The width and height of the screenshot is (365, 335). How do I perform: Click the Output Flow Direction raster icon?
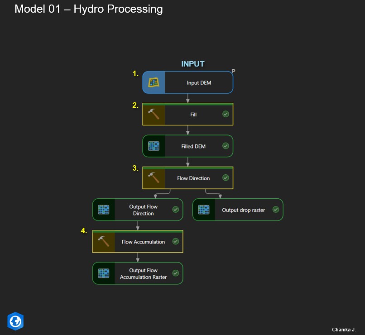(x=104, y=210)
